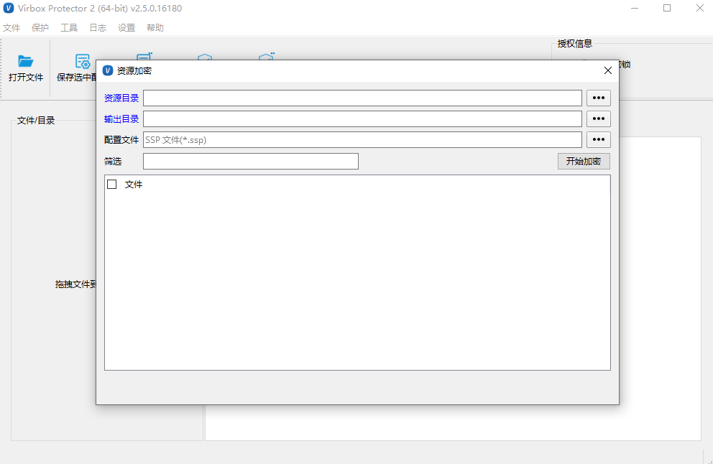Screen dimensions: 713x464
Task: Focus the 配置文件 SSP file input field
Action: 362,139
